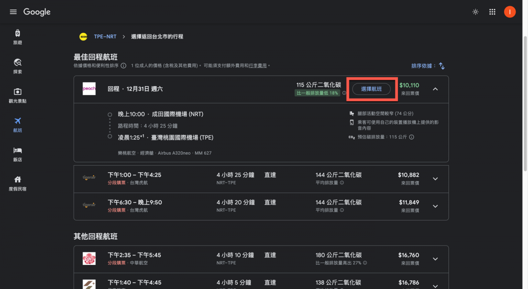Click 其他回程航班 heading
Viewport: 528px width, 289px height.
point(95,237)
